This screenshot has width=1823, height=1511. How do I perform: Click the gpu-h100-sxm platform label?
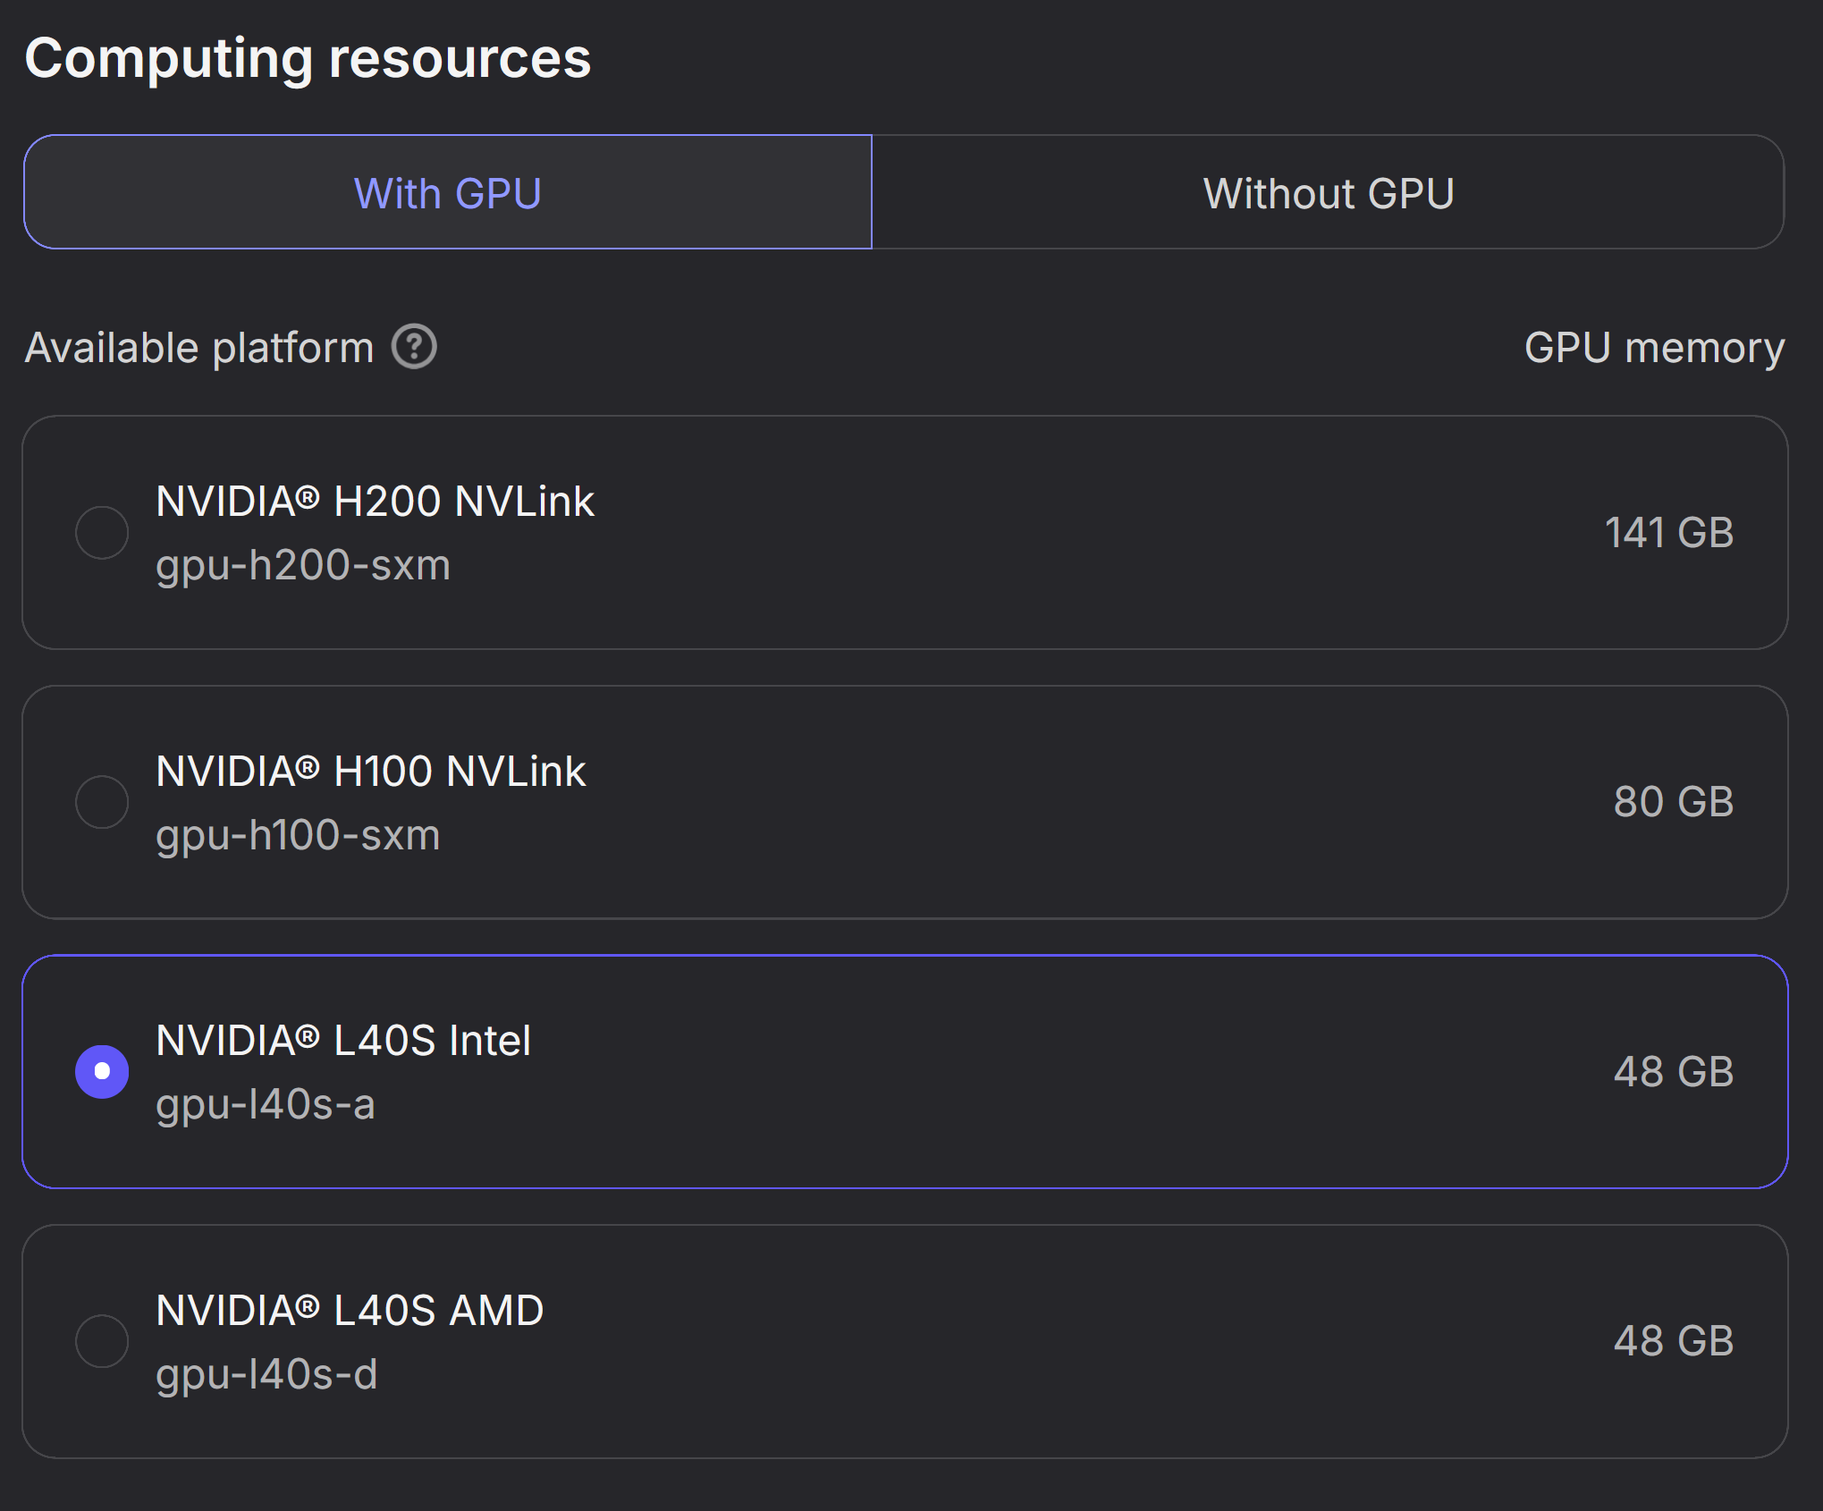click(x=297, y=834)
